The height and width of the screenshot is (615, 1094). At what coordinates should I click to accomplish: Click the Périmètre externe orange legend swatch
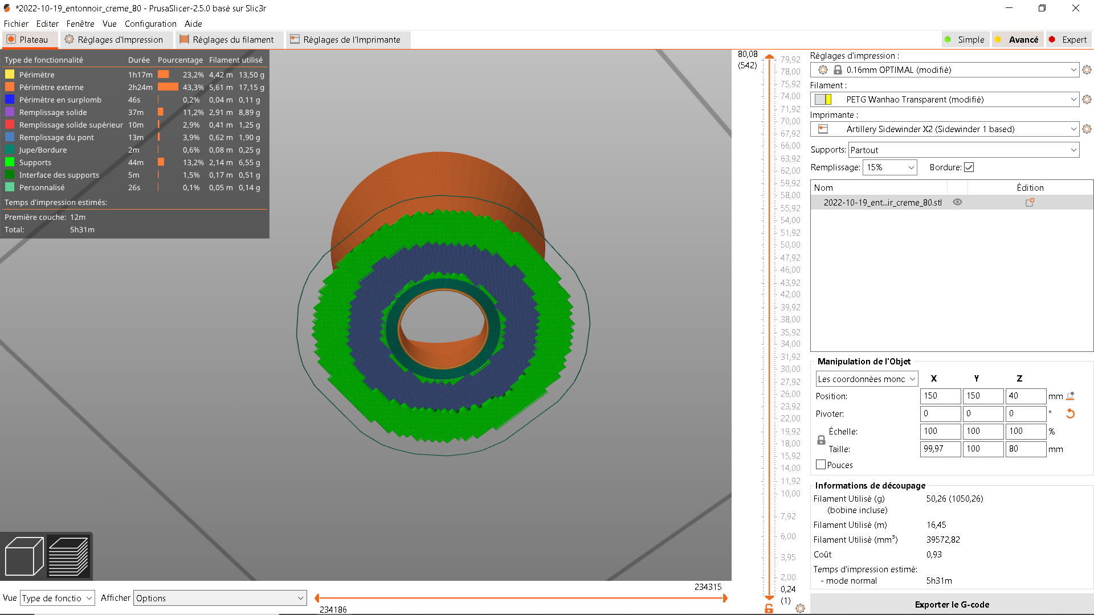click(x=10, y=87)
